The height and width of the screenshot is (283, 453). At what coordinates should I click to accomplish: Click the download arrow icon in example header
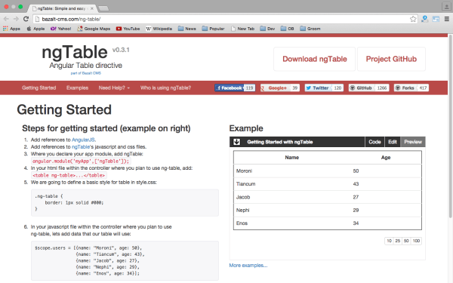pyautogui.click(x=236, y=142)
